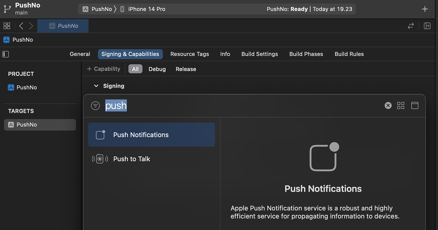Select the Push to Talk capability
Screen dimensions: 438x230
[x=151, y=159]
